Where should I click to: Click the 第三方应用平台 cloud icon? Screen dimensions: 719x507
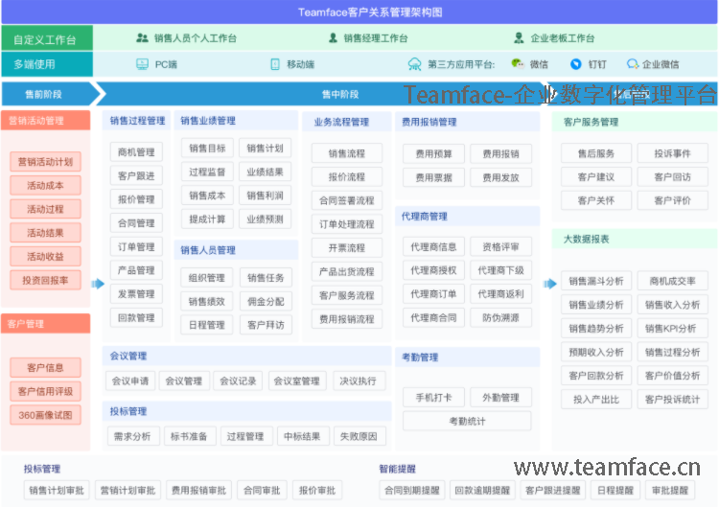pyautogui.click(x=414, y=64)
